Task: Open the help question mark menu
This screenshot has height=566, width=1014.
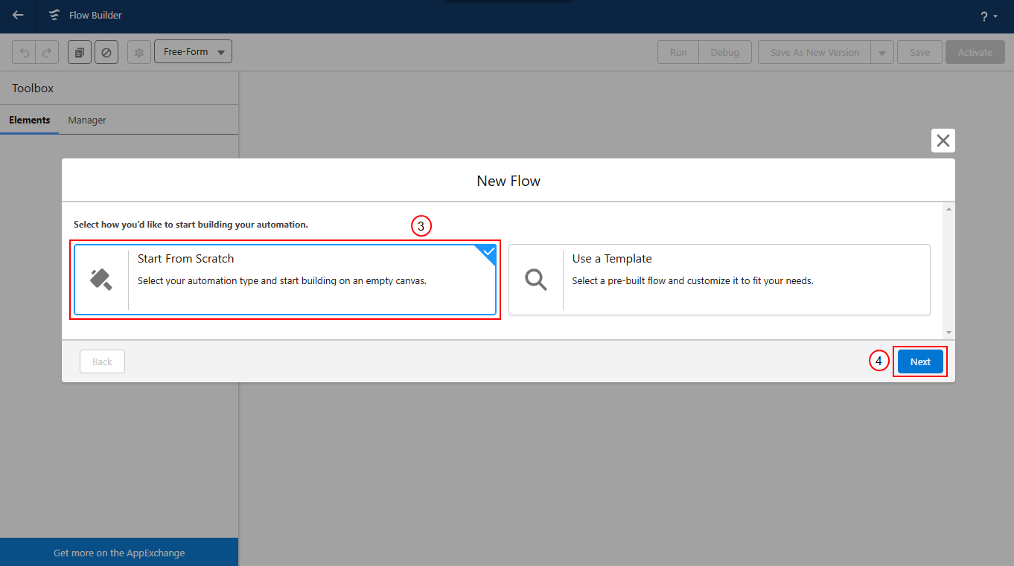Action: pyautogui.click(x=989, y=16)
